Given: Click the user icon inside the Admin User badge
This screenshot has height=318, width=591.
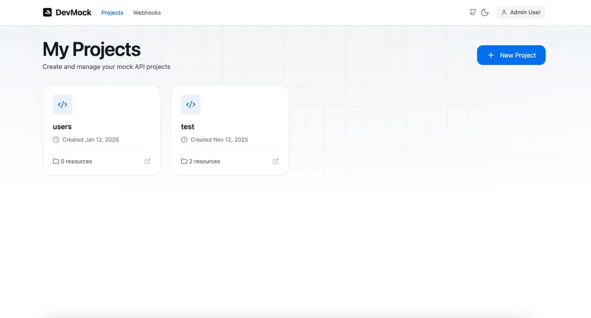Looking at the screenshot, I should [x=503, y=12].
